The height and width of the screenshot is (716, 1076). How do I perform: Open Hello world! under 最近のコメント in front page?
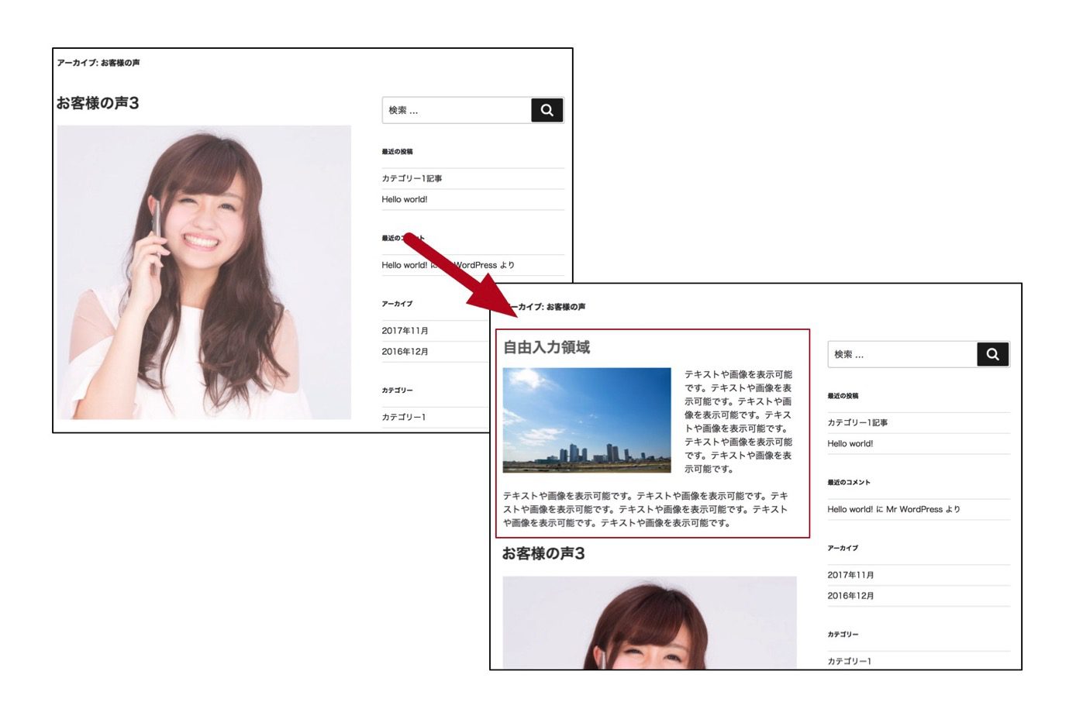click(850, 509)
